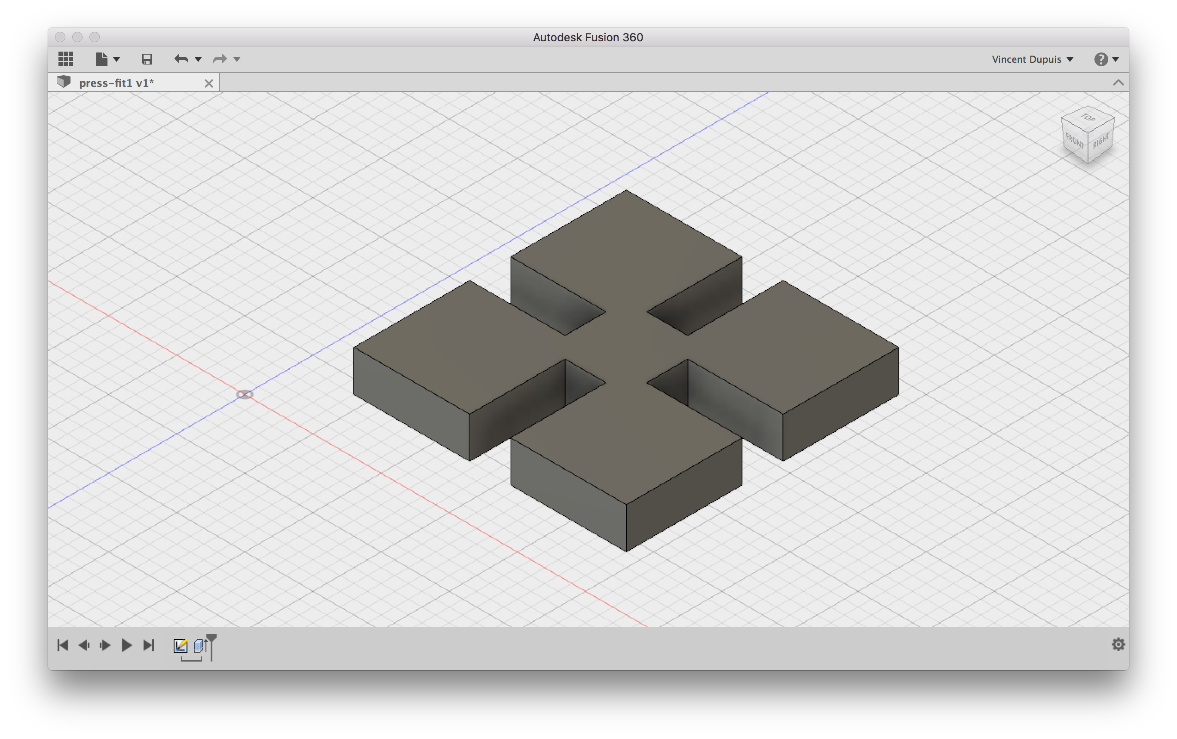Select the Extrude feature in timeline

click(200, 646)
